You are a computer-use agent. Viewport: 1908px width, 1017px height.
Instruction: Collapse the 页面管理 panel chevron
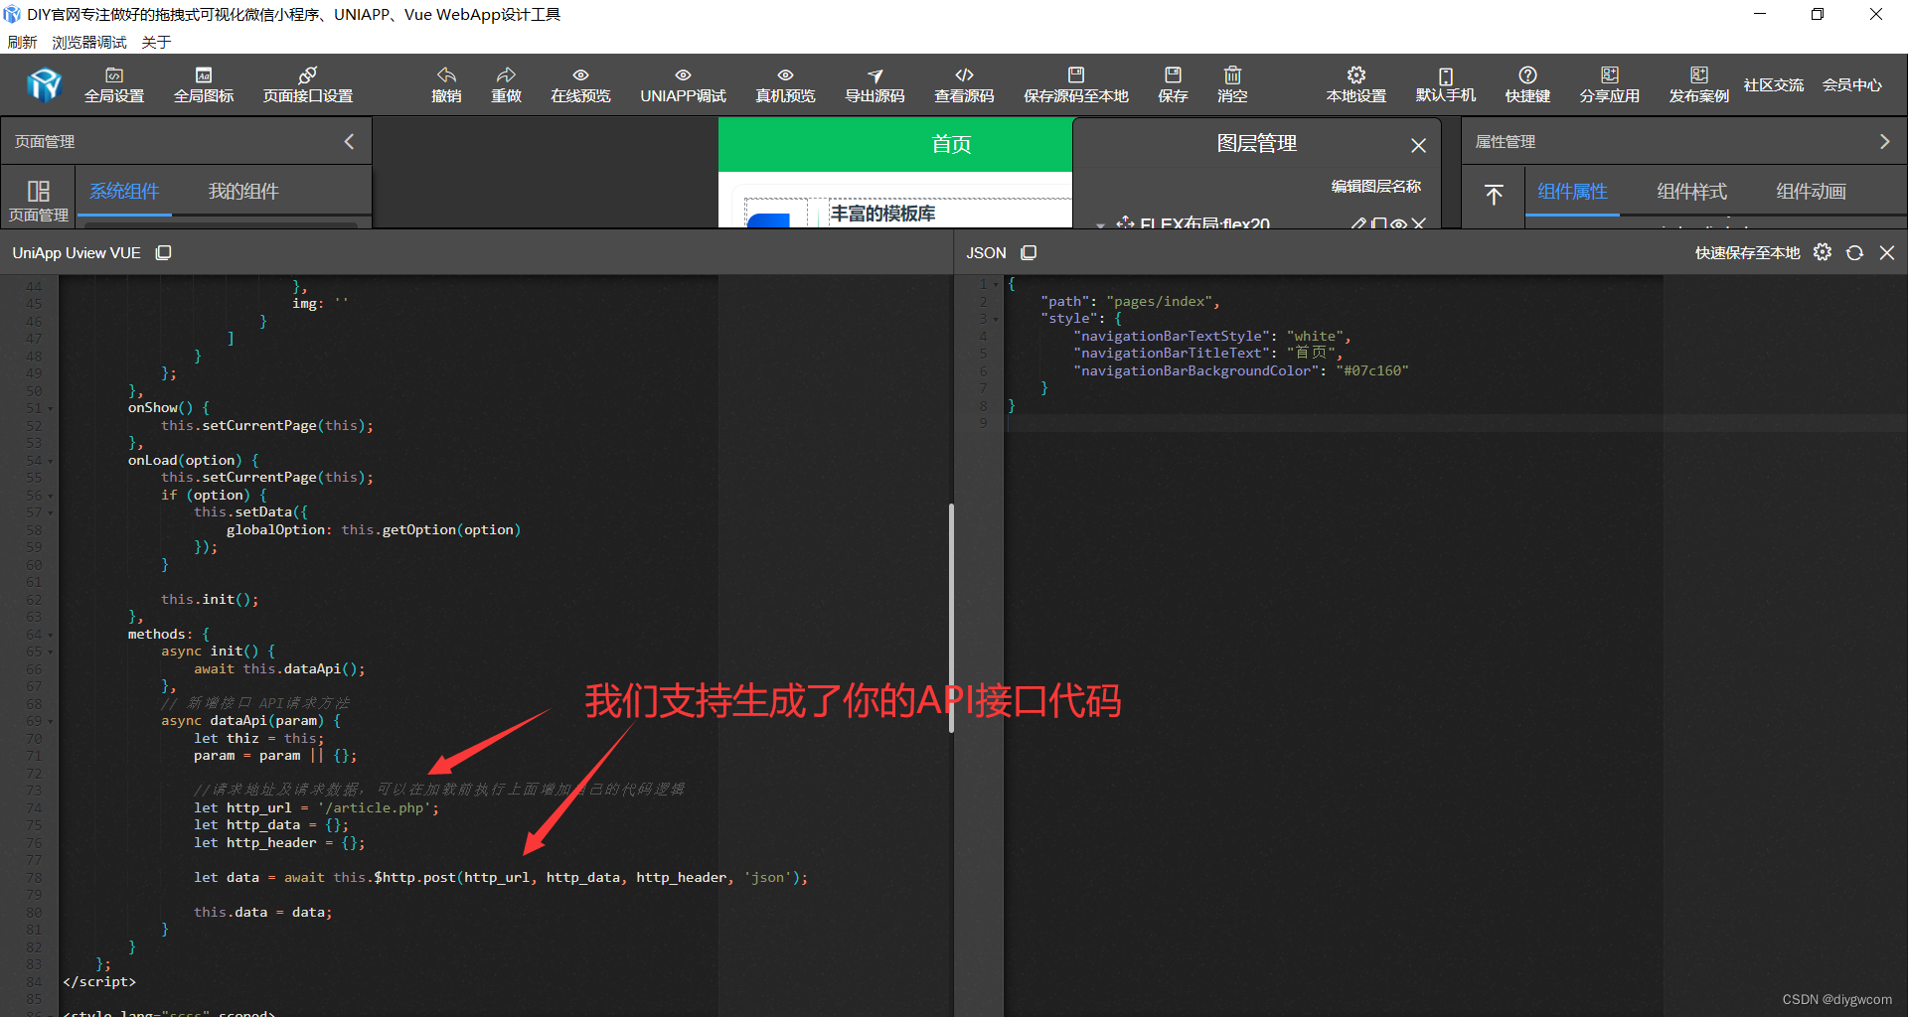(349, 142)
